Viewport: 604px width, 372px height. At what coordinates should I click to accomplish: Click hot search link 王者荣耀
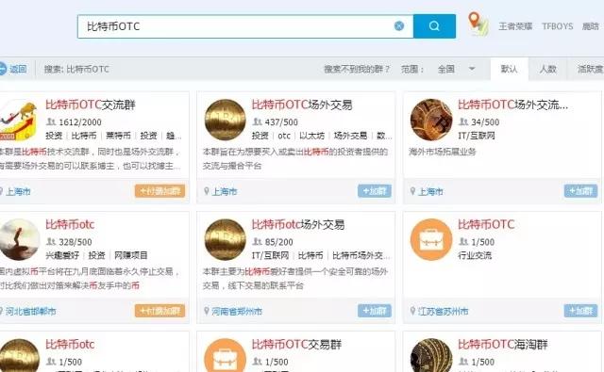(x=515, y=26)
